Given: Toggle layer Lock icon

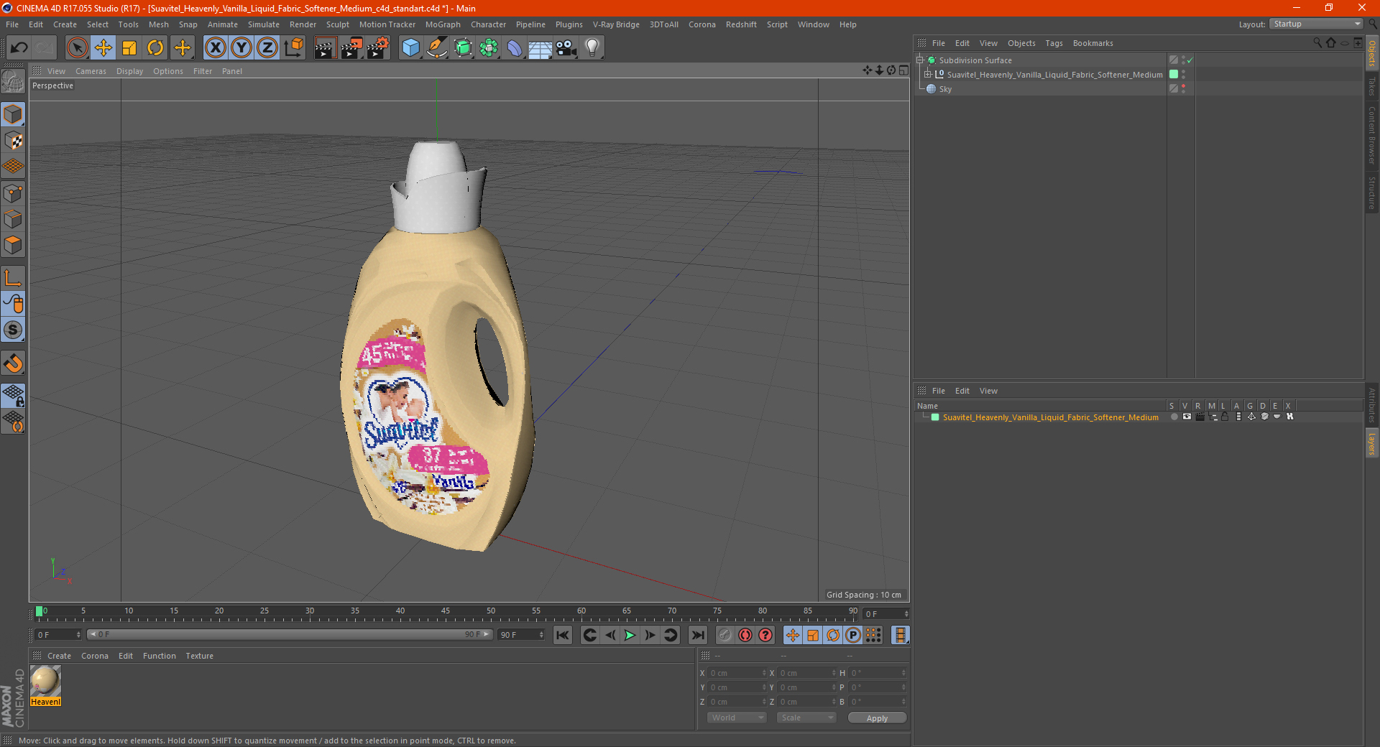Looking at the screenshot, I should [x=1225, y=417].
